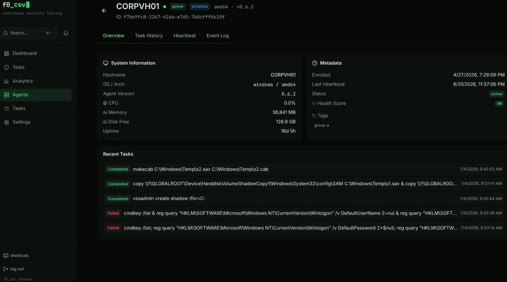507x282 pixels.
Task: Open the Event Log tab
Action: [218, 36]
